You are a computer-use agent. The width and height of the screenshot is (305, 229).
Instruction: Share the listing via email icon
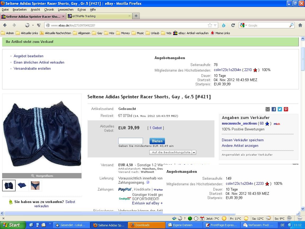click(268, 109)
